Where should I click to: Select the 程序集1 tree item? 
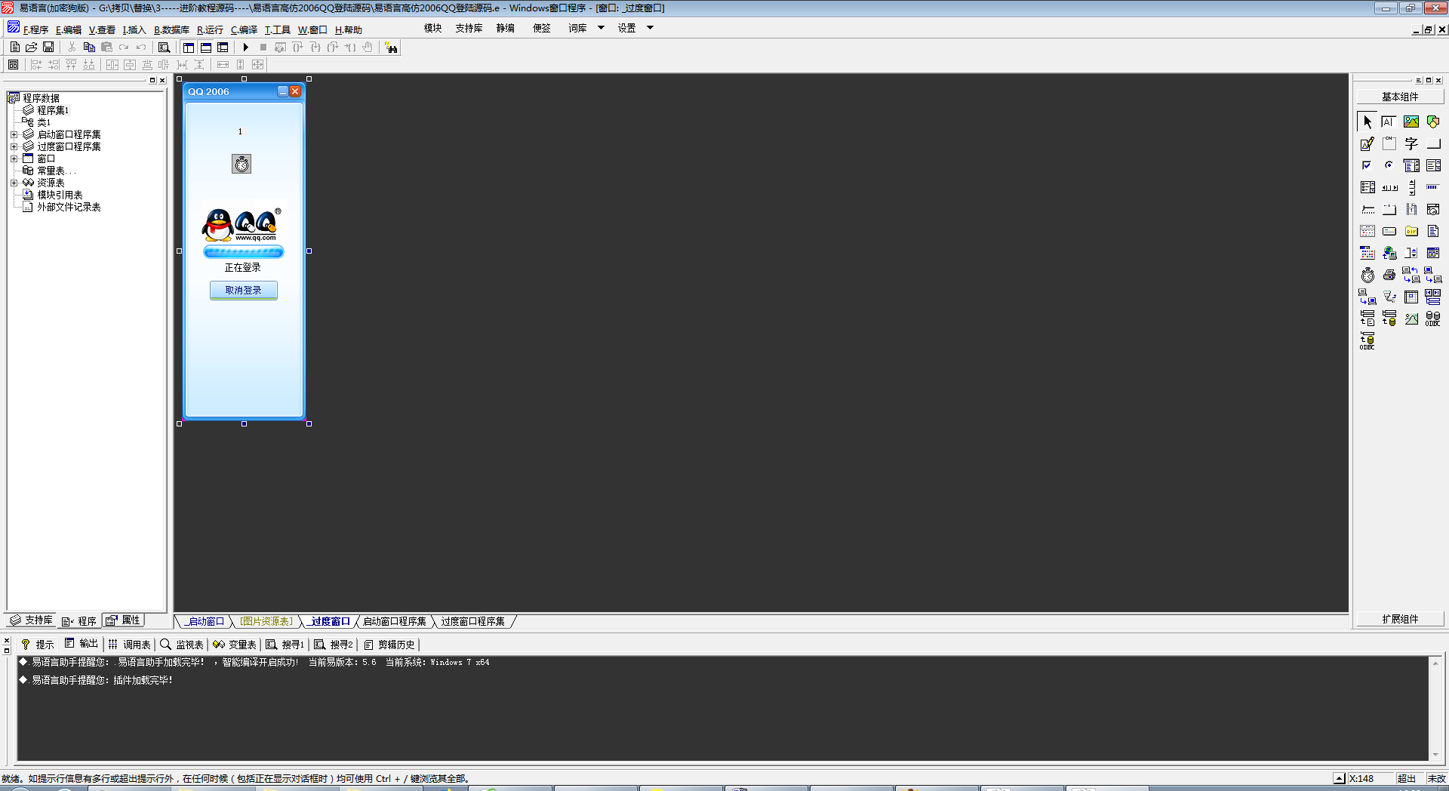click(53, 110)
